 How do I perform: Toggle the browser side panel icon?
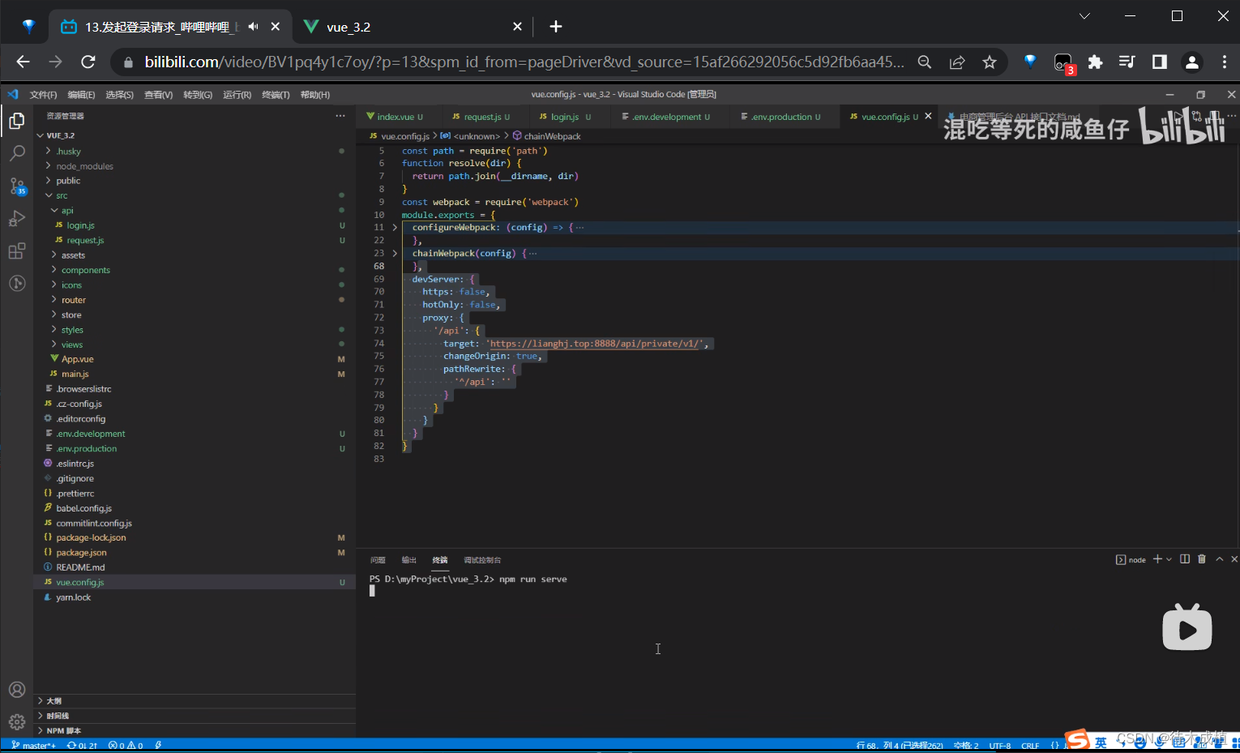tap(1159, 62)
